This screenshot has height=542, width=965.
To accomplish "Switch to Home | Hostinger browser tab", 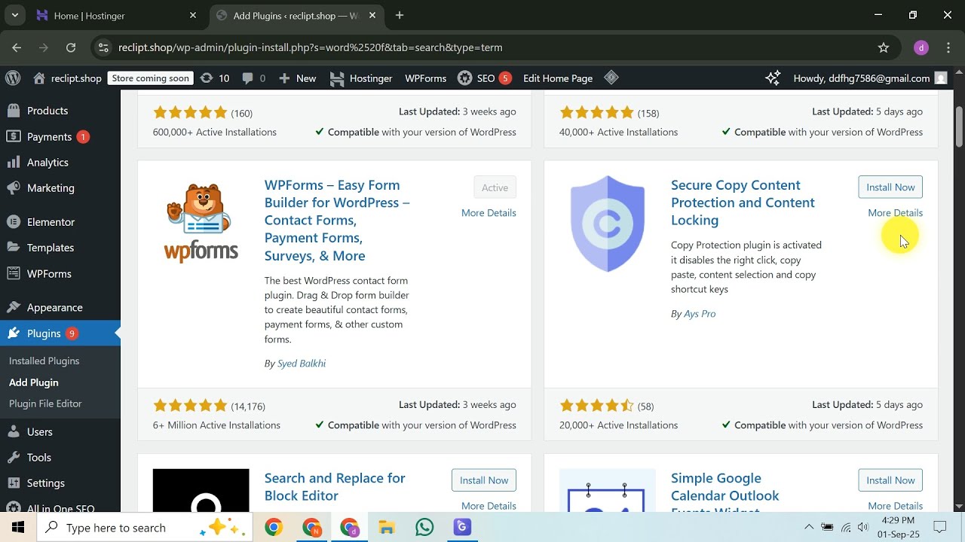I will coord(117,15).
